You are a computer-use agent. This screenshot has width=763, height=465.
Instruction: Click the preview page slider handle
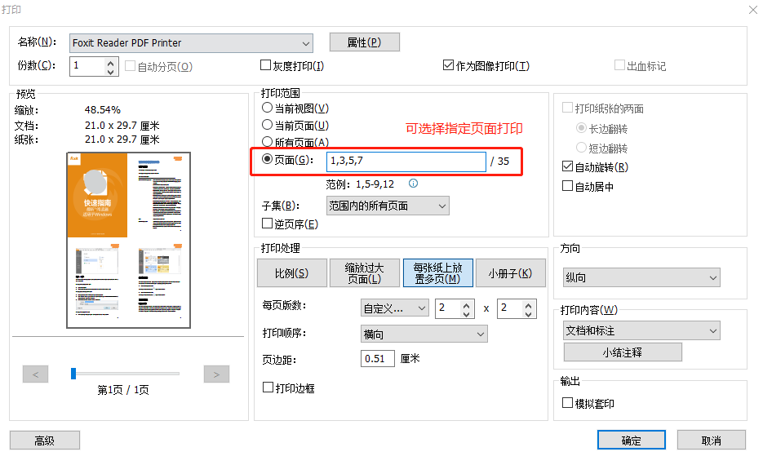tap(73, 374)
